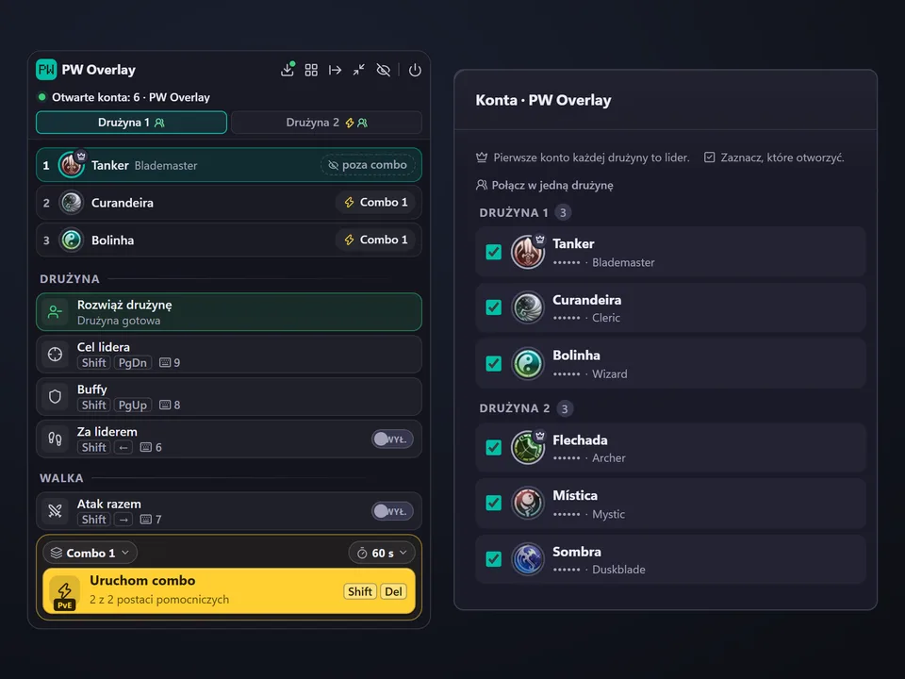905x679 pixels.
Task: Click the footprints Za liderem icon
Action: [55, 439]
